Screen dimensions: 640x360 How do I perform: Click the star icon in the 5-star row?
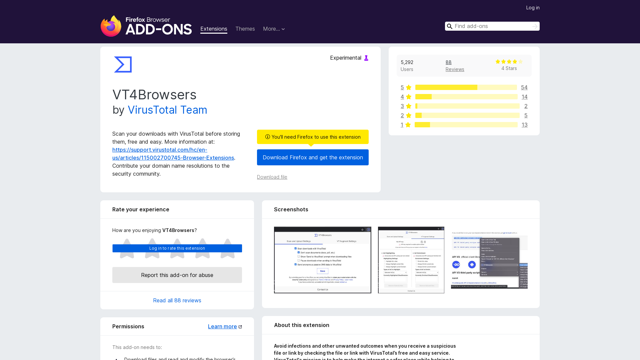pos(409,87)
